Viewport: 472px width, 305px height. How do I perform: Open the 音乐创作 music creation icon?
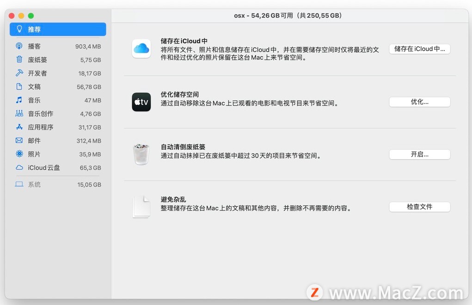point(18,114)
